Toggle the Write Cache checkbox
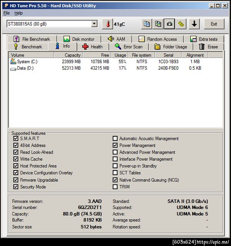 pyautogui.click(x=16, y=159)
